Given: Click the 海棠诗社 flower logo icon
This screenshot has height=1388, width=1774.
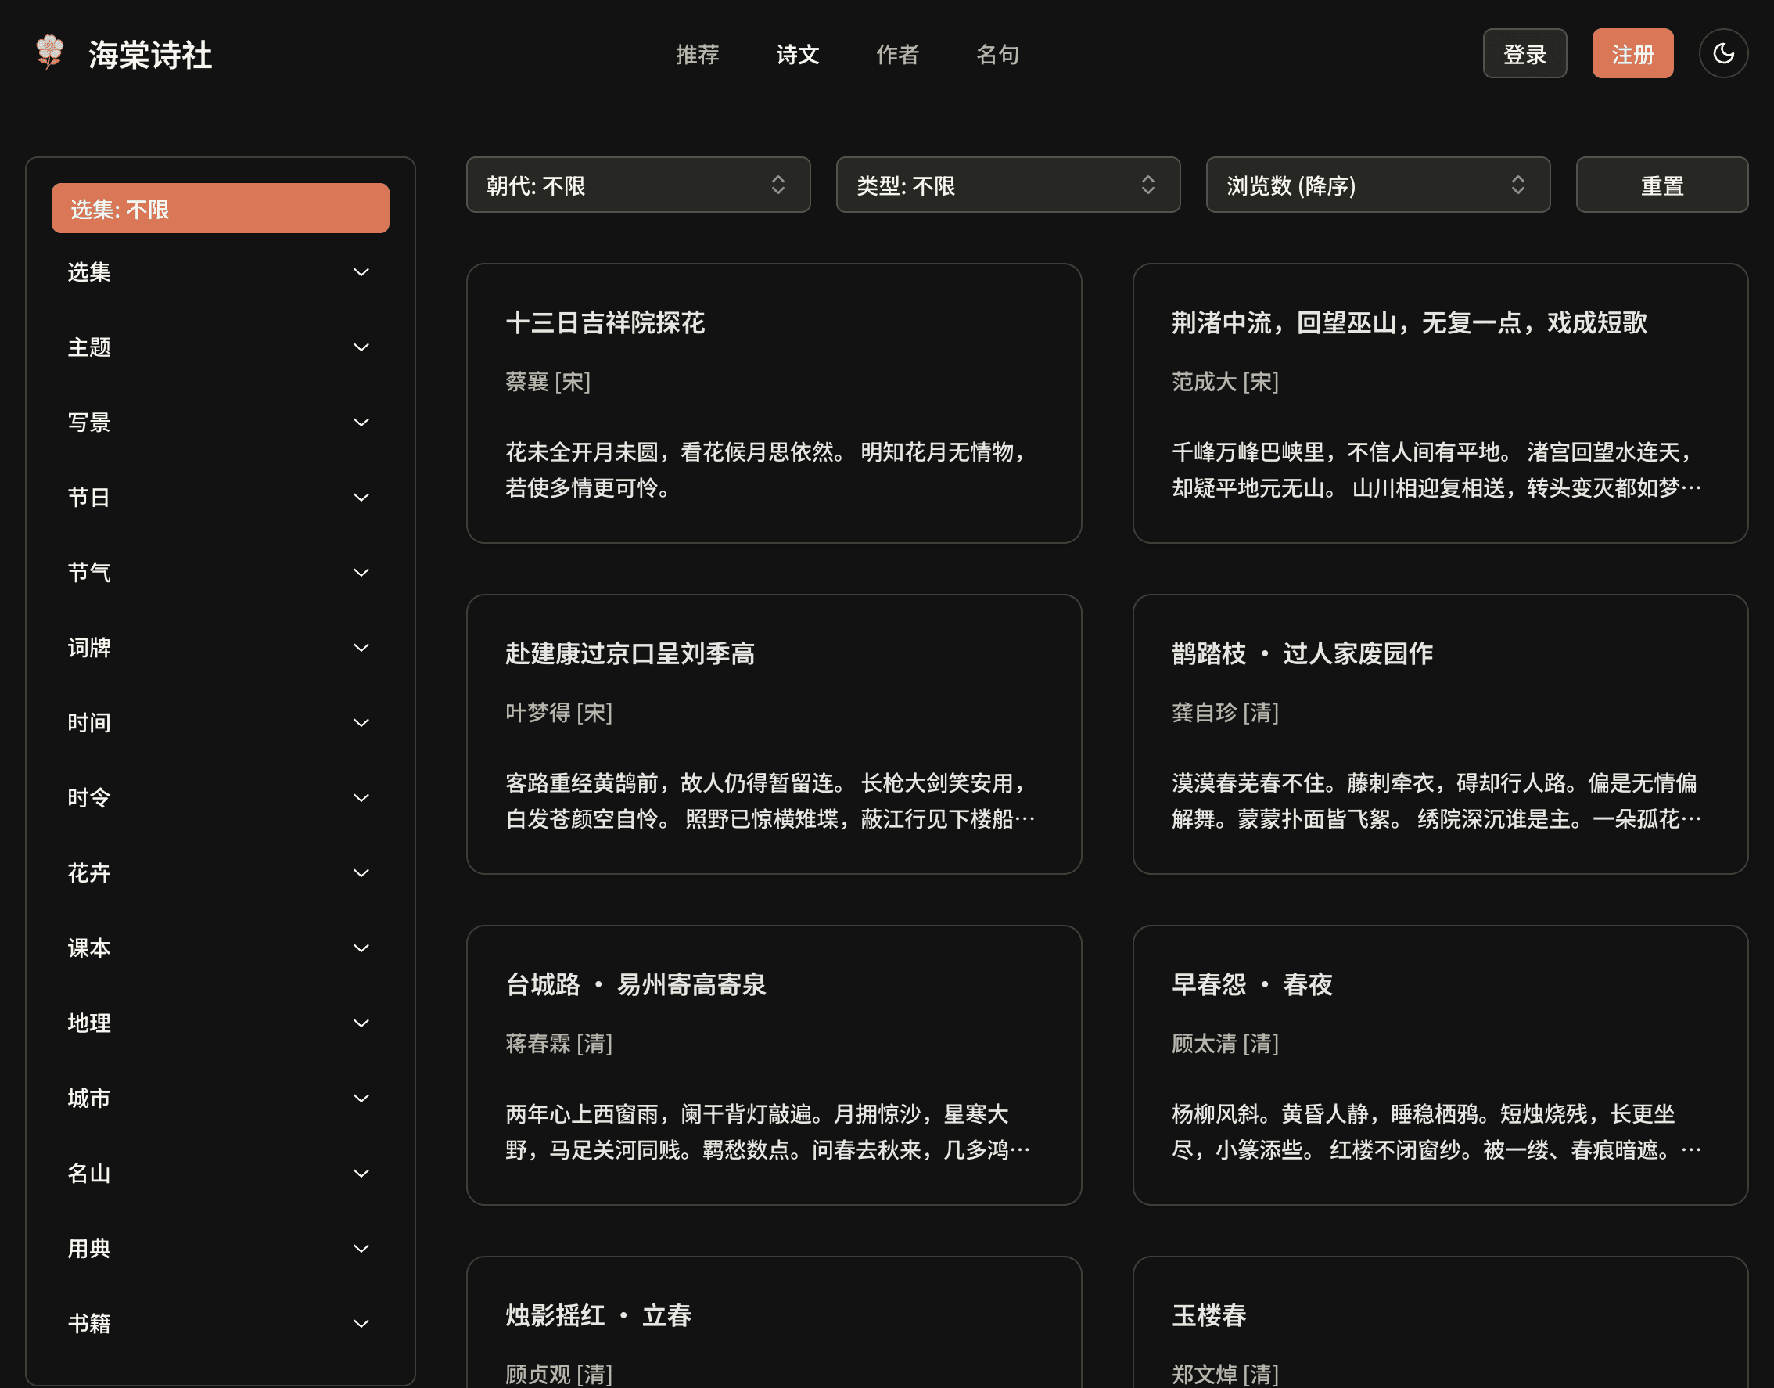Looking at the screenshot, I should (48, 53).
